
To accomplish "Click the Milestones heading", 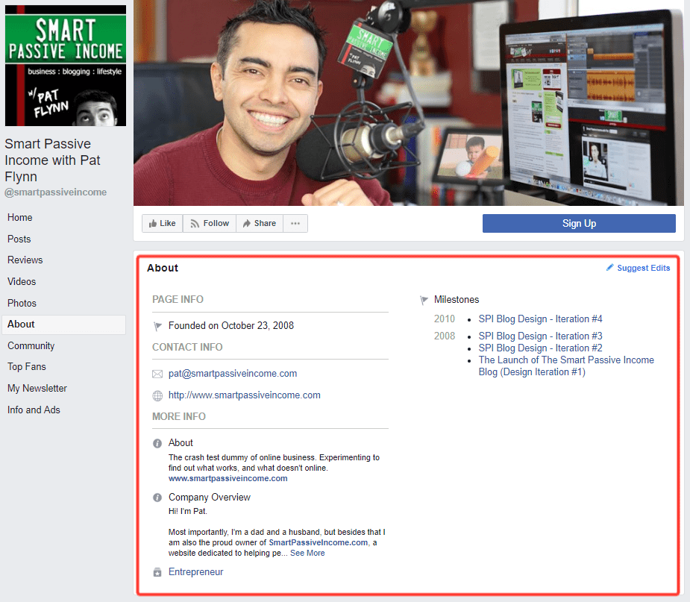I will 457,300.
